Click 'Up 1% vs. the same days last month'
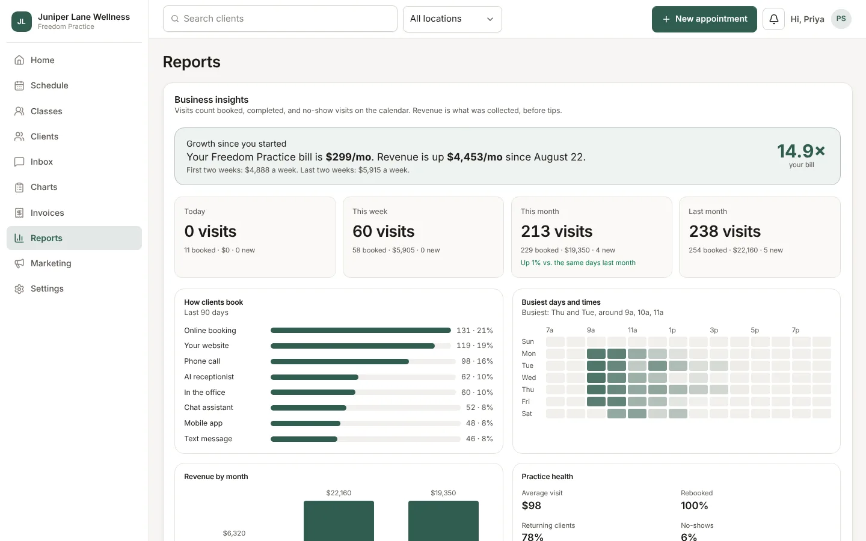The width and height of the screenshot is (866, 541). click(x=578, y=263)
